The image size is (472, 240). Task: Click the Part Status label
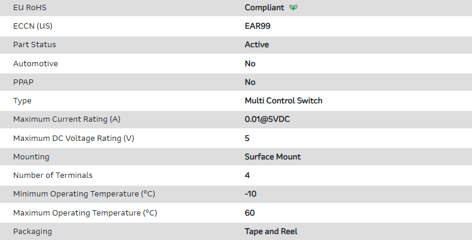tap(34, 45)
